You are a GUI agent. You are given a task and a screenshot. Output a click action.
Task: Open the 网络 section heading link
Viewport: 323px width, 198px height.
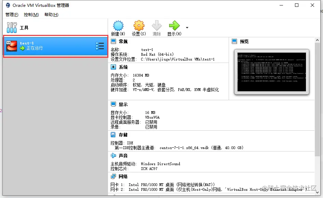(x=123, y=176)
